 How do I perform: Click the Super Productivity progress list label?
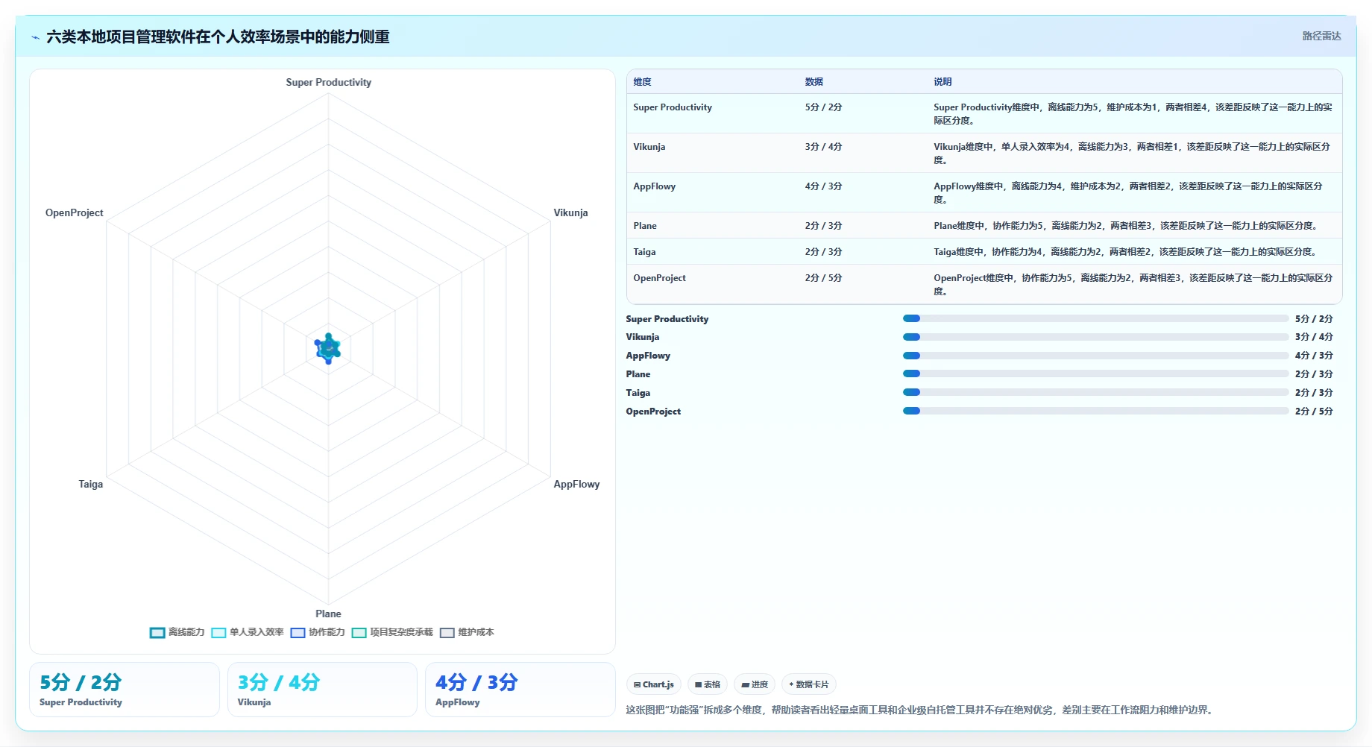667,319
